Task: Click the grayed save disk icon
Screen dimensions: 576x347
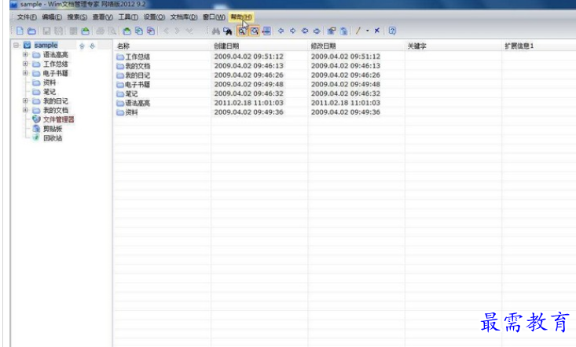Action: 46,31
